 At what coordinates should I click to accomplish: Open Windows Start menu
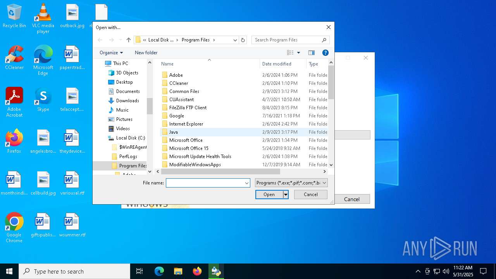click(x=9, y=271)
